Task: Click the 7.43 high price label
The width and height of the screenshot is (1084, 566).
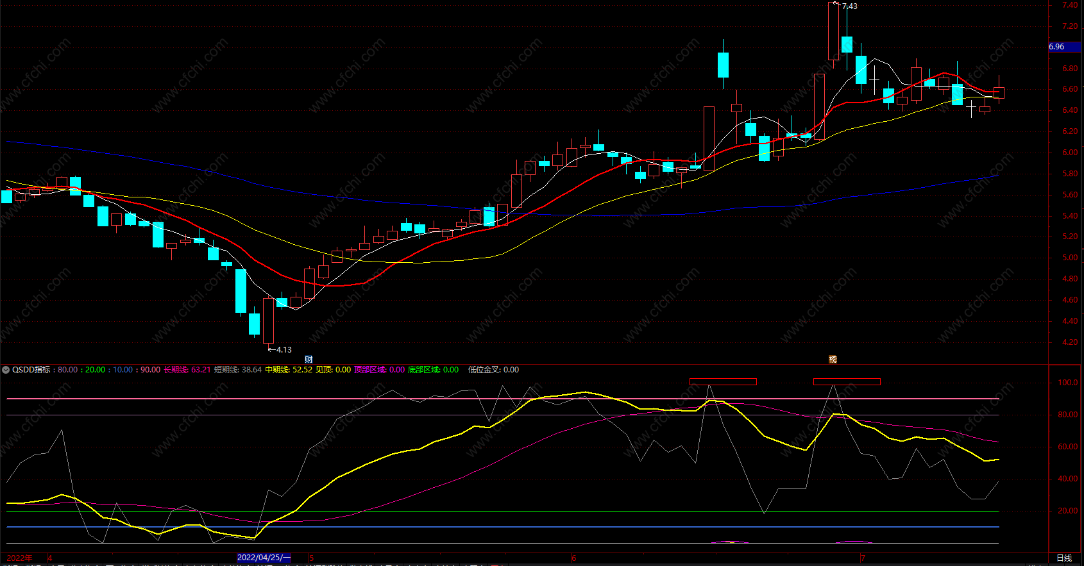Action: click(850, 6)
